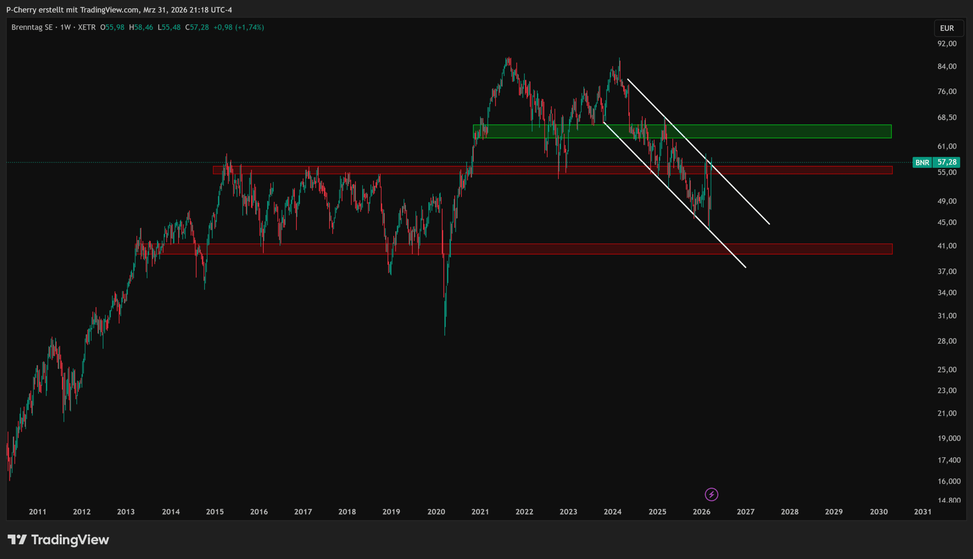Select the 1W interval label
Image resolution: width=973 pixels, height=559 pixels.
click(65, 27)
